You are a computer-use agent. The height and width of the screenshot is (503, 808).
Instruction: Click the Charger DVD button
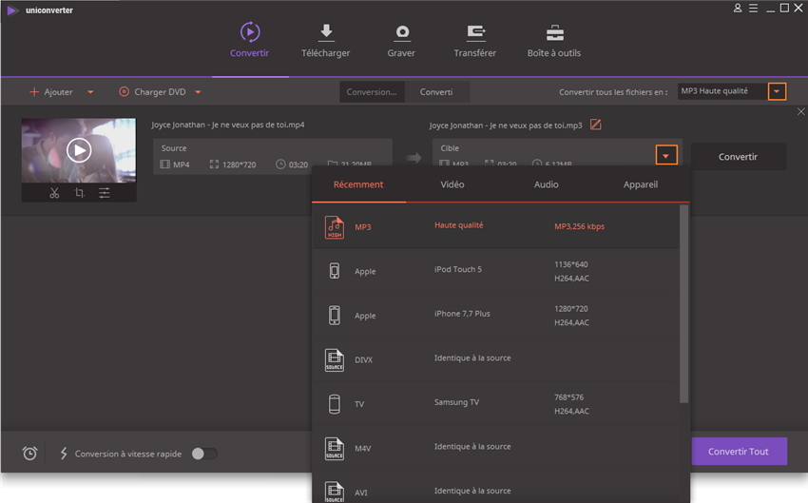coord(152,91)
